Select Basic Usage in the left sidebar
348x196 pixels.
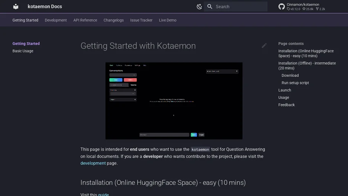(x=23, y=51)
